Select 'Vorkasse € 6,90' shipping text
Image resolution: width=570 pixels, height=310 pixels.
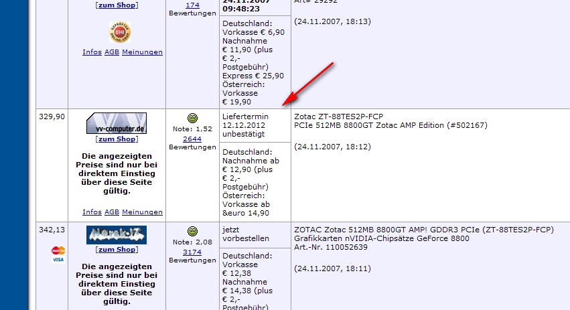click(253, 32)
